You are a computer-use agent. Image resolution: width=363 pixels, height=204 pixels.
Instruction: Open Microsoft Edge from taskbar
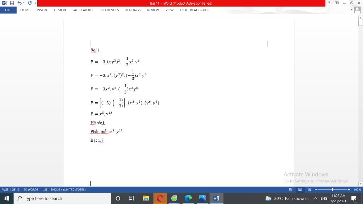pyautogui.click(x=188, y=198)
